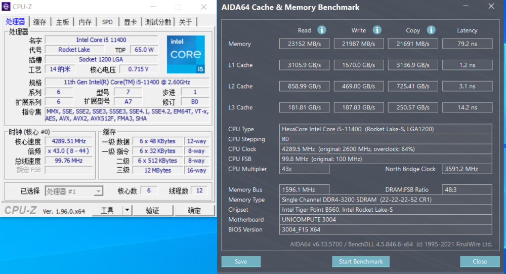
Task: Click L1 Cache Read 3105.9 GB/s value
Action: pos(304,65)
